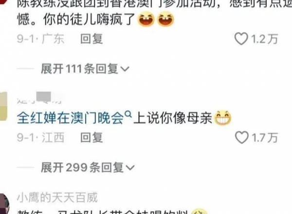Image resolution: width=292 pixels, height=214 pixels.
Task: Click the chevron next to 展开111条回复
Action: [125, 69]
